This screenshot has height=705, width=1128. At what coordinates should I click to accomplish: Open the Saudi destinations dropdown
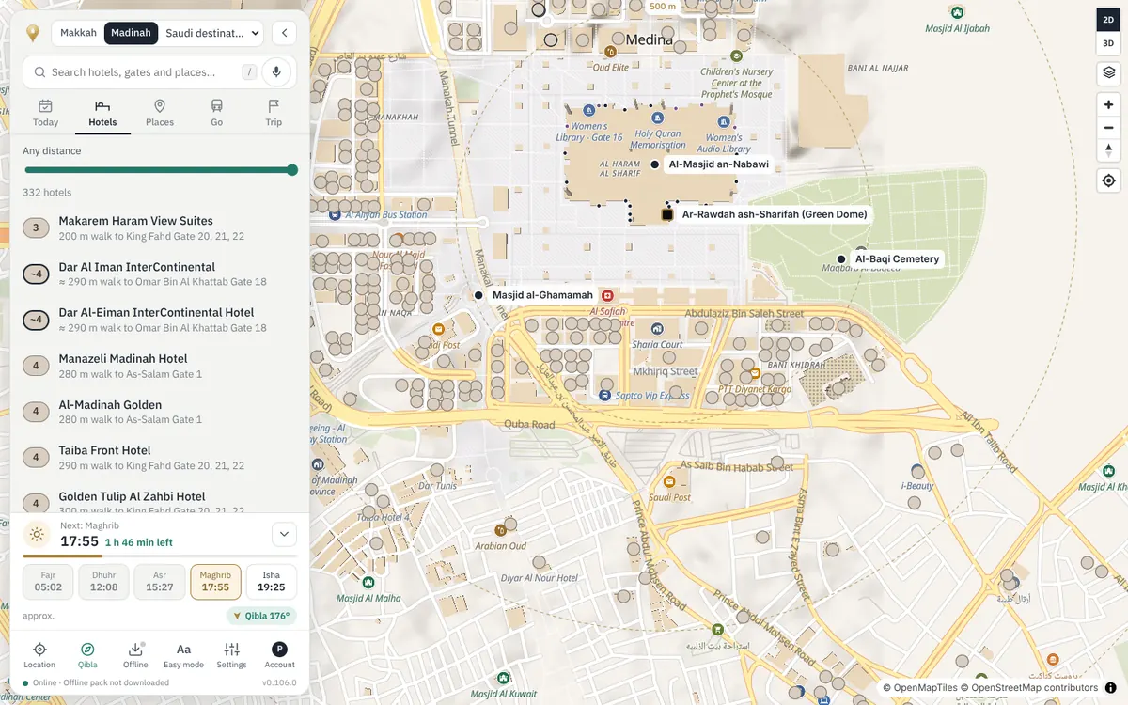(x=211, y=33)
